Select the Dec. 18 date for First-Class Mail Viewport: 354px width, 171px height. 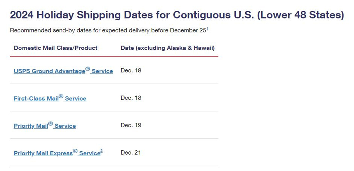pos(131,98)
